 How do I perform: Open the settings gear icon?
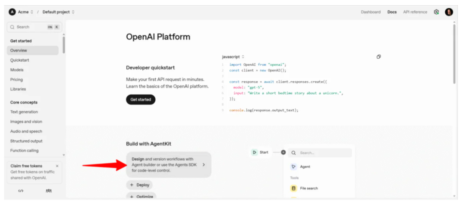coord(436,12)
